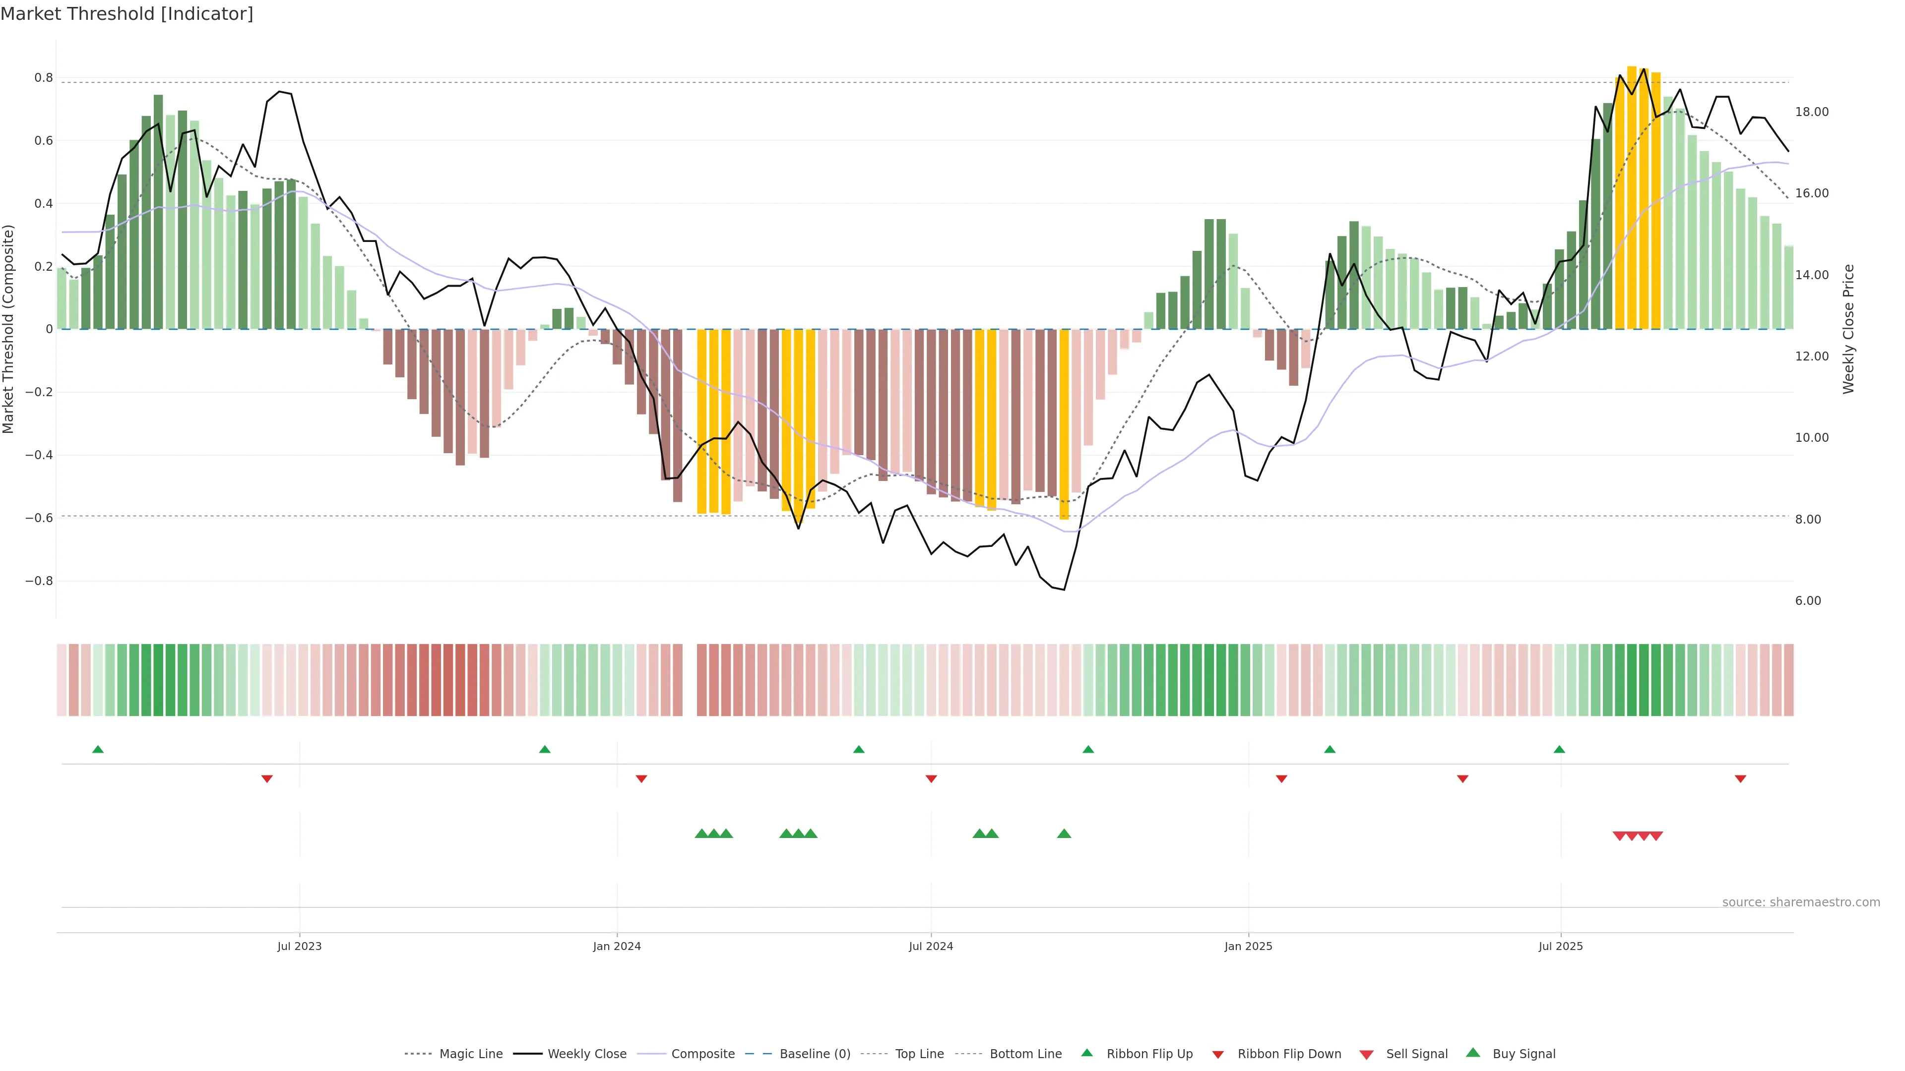Click the Market Threshold [Indicator] title
Screen dimensions: 1905x1071
[127, 14]
